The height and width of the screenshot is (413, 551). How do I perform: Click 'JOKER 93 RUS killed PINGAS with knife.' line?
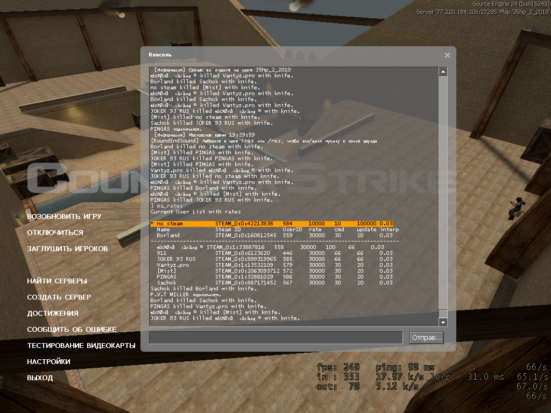click(x=211, y=159)
